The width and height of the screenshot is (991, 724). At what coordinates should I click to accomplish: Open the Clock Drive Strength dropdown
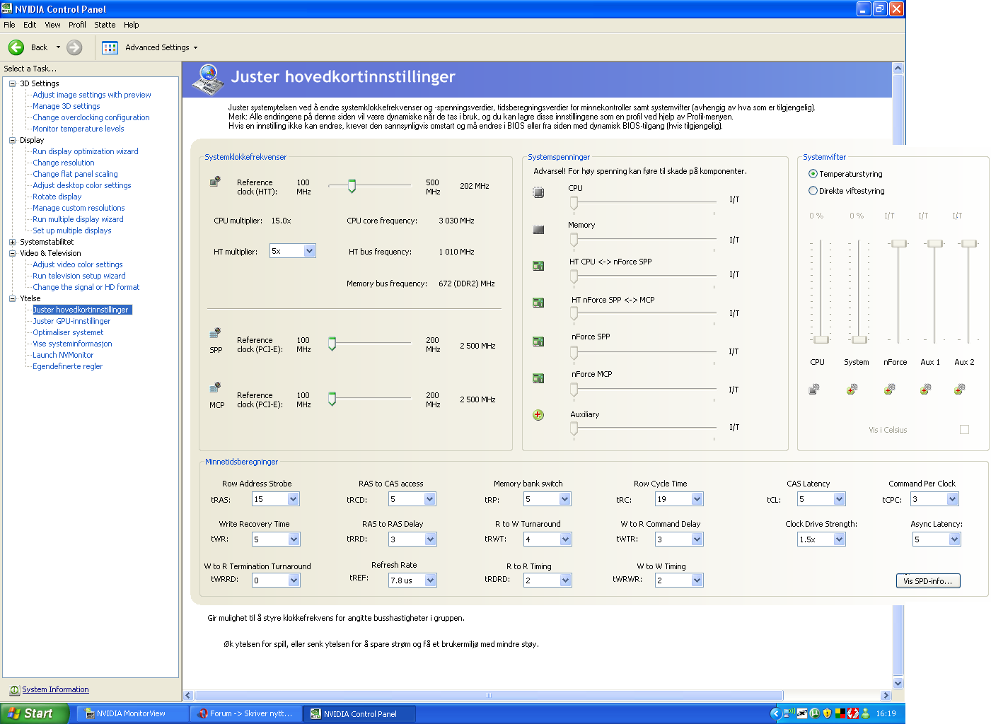(x=839, y=539)
